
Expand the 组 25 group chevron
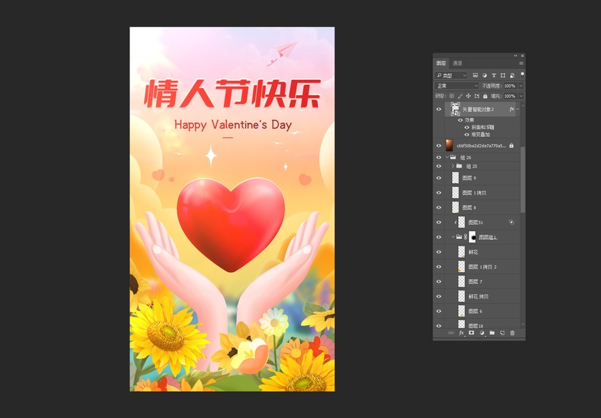[453, 166]
